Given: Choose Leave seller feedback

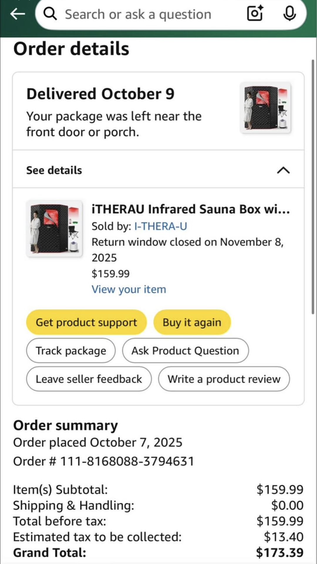Looking at the screenshot, I should [x=89, y=379].
